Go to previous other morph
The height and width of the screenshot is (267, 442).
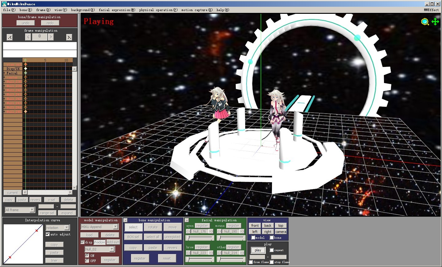point(219,253)
